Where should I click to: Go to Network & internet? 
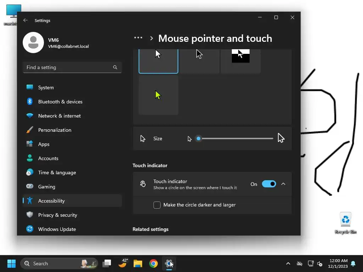[x=72, y=116]
